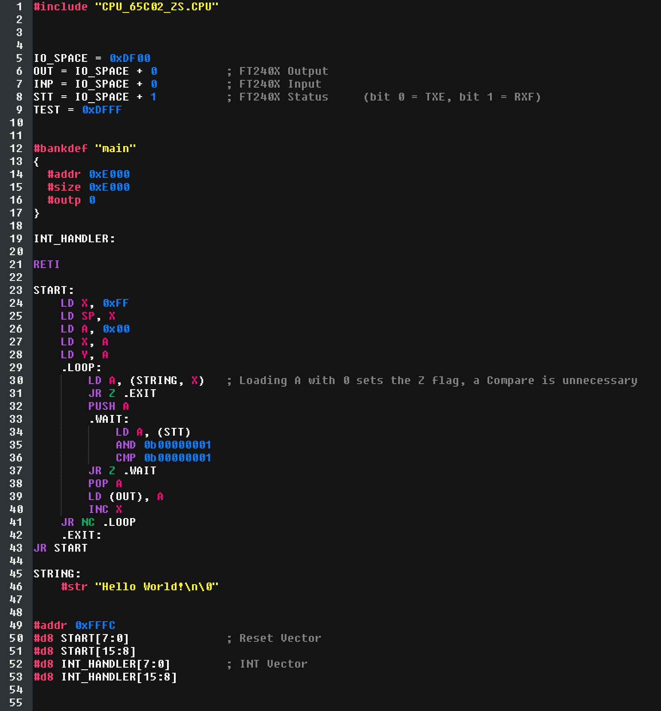Place cursor in the "CPU_65C02_ZS.CPU" include string

(156, 7)
